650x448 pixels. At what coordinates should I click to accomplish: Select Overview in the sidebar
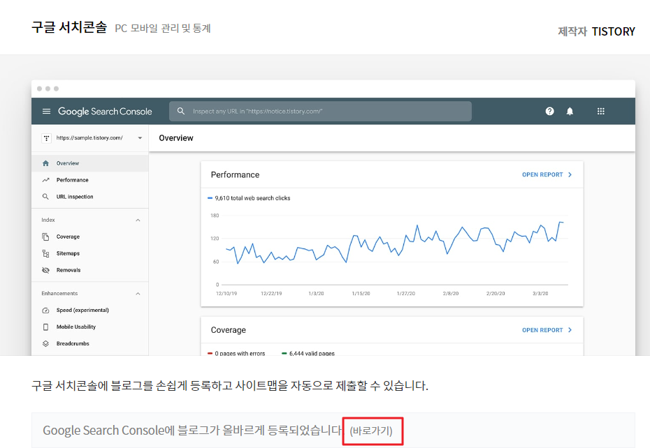tap(90, 163)
